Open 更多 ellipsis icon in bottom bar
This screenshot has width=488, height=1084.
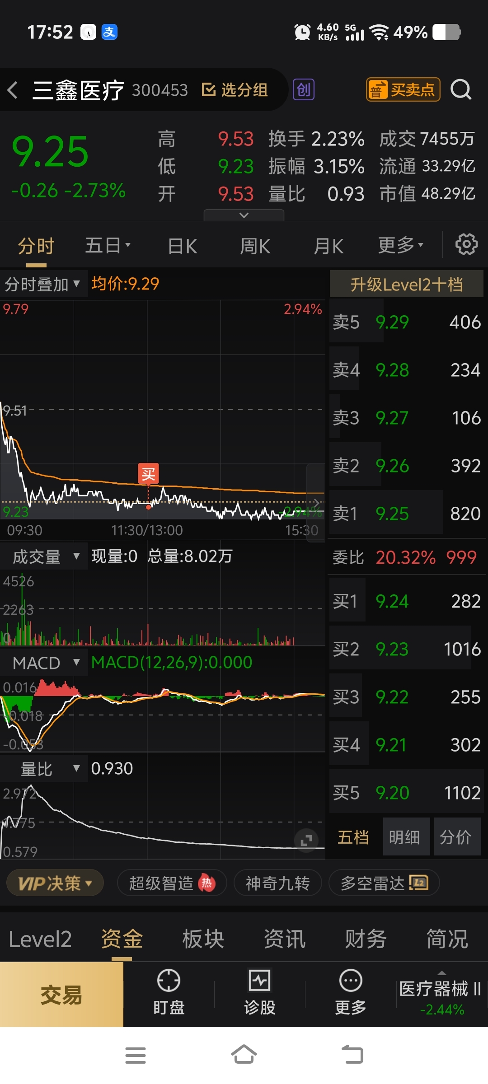pos(351,992)
